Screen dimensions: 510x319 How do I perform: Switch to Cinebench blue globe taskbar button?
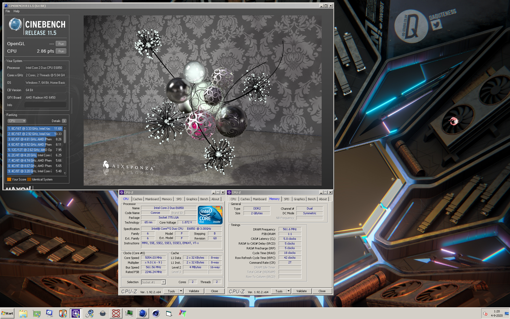pyautogui.click(x=143, y=313)
